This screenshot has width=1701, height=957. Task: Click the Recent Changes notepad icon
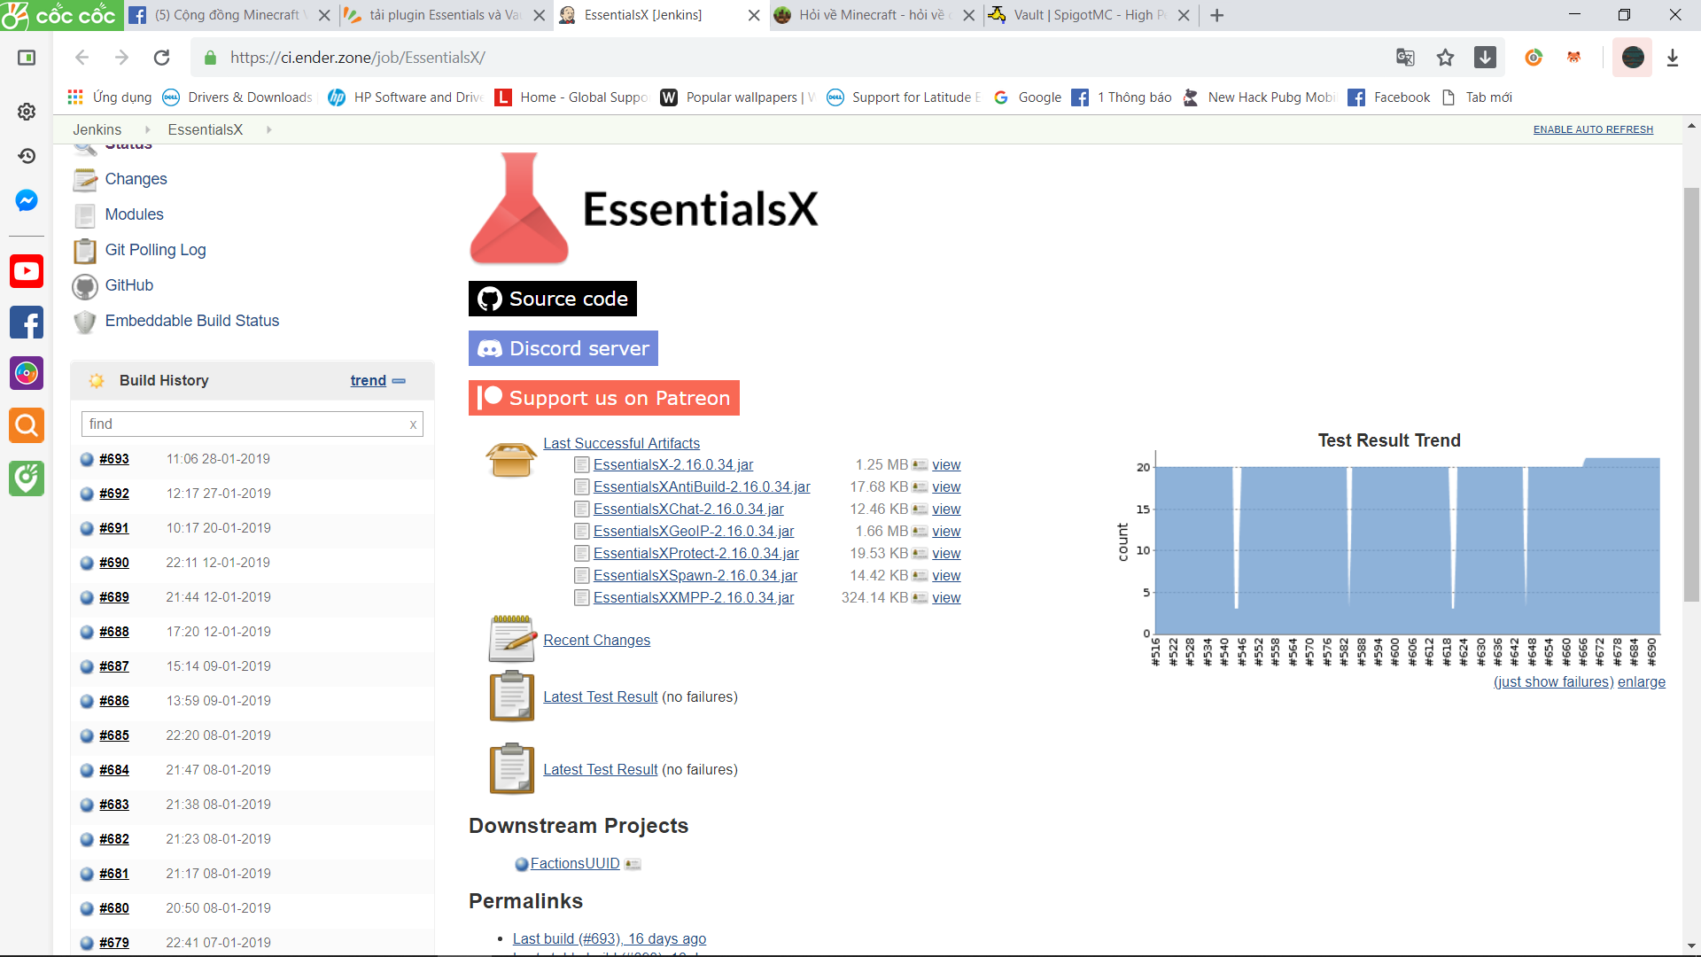tap(512, 640)
